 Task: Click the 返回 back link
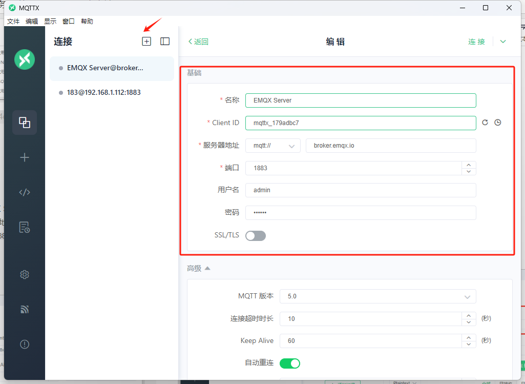point(198,42)
